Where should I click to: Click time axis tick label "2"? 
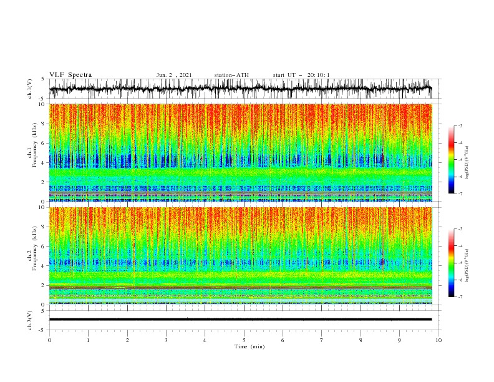[x=127, y=340]
